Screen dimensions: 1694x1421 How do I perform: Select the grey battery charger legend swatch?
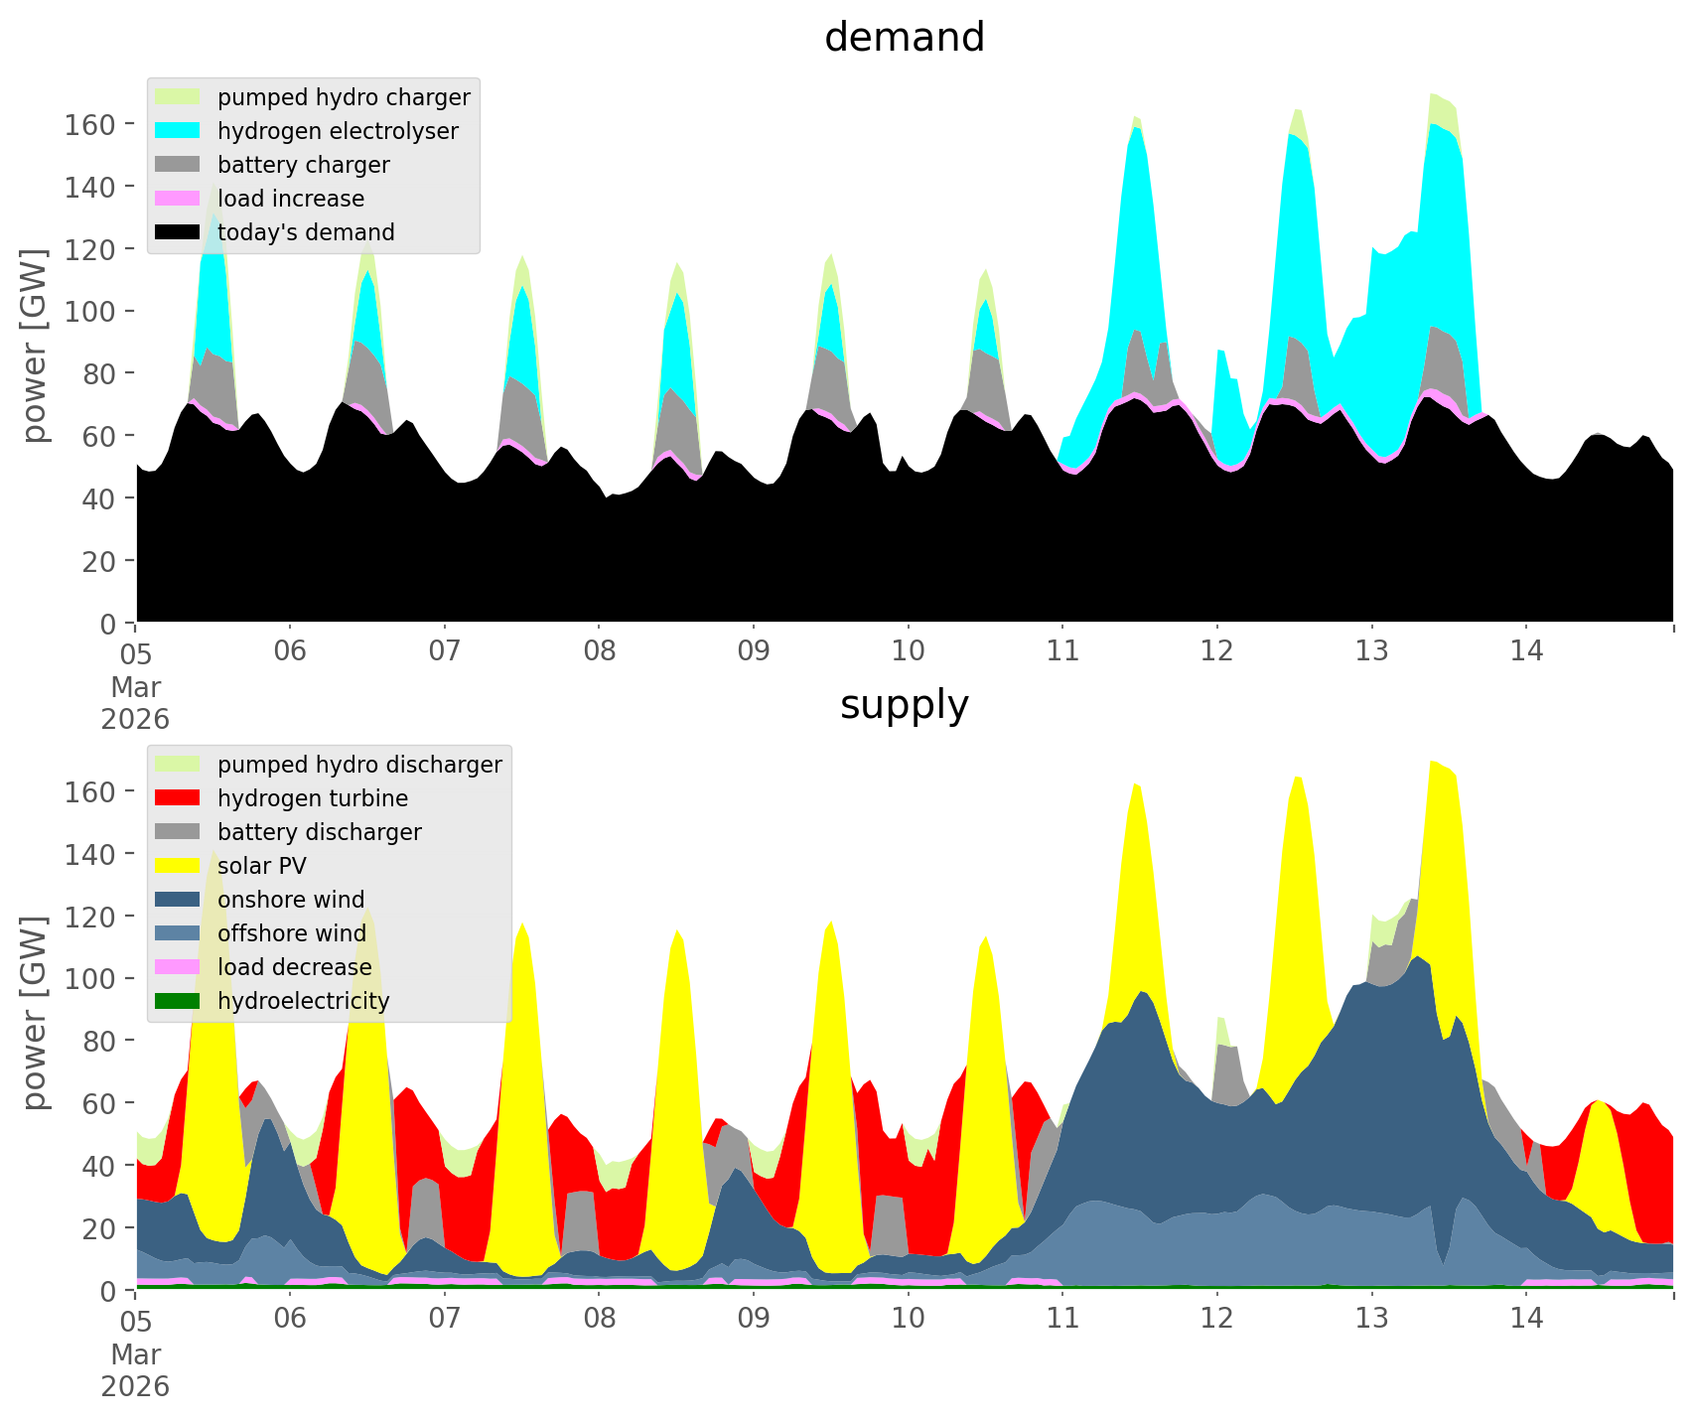click(178, 165)
